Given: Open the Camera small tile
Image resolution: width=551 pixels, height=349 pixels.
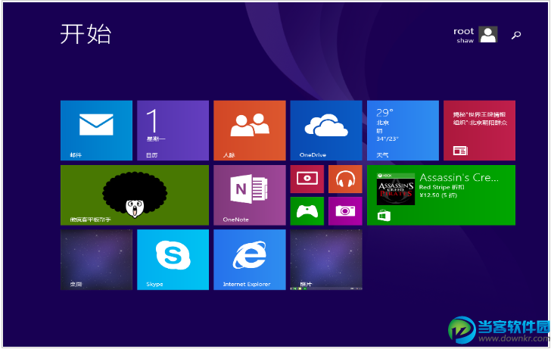Looking at the screenshot, I should pos(345,211).
